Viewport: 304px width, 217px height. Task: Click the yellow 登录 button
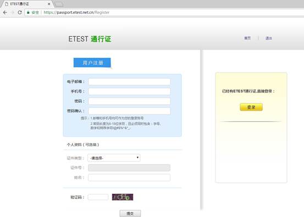point(251,107)
